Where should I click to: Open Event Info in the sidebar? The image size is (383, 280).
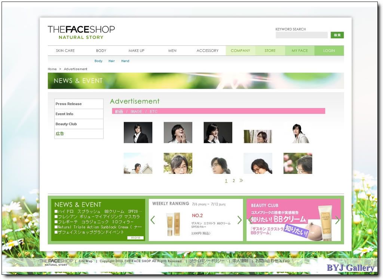click(79, 114)
